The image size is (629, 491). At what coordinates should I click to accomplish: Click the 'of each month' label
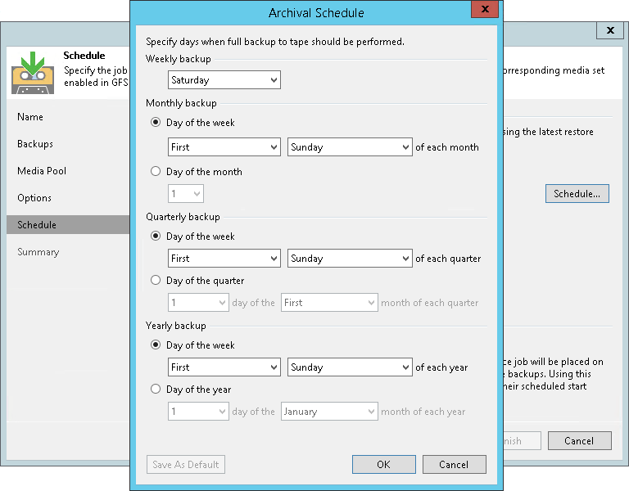click(447, 147)
